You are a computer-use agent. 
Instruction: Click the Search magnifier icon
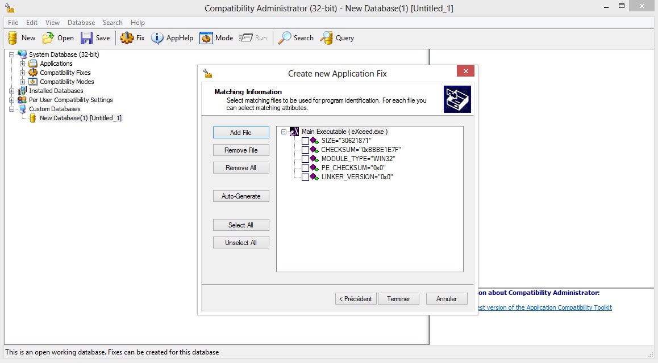(285, 37)
